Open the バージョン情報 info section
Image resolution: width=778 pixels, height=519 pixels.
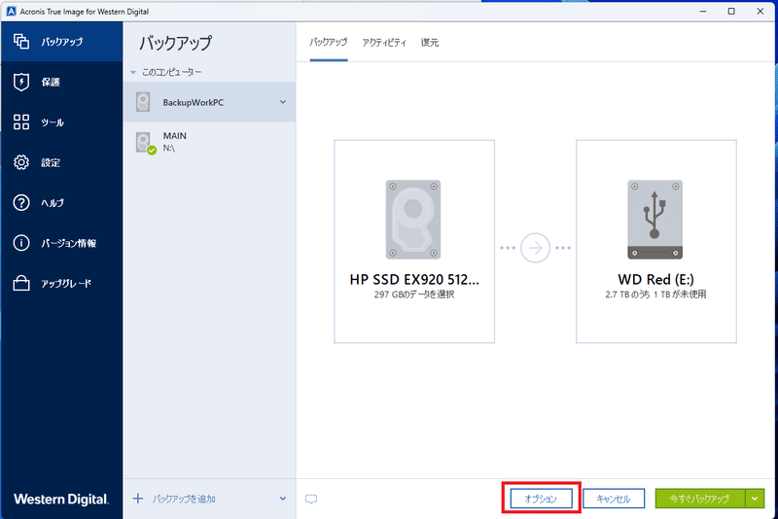[x=61, y=243]
